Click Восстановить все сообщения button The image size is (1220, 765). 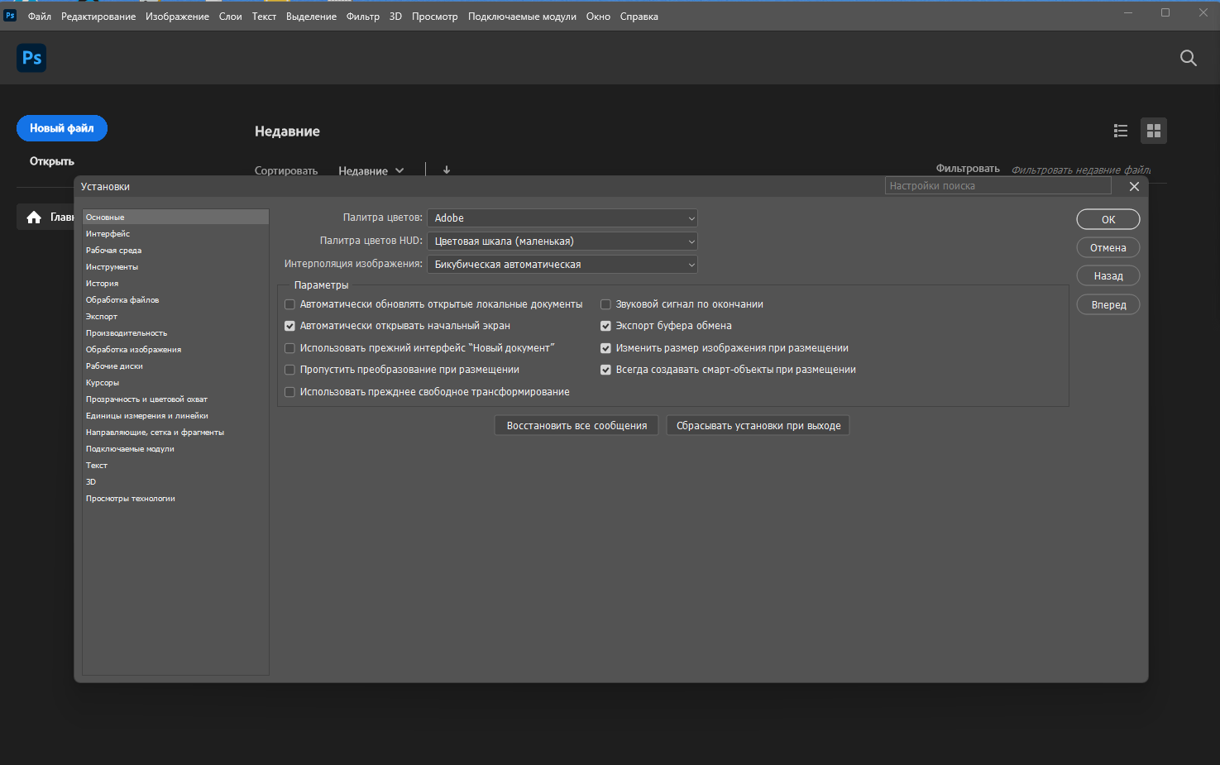click(577, 426)
